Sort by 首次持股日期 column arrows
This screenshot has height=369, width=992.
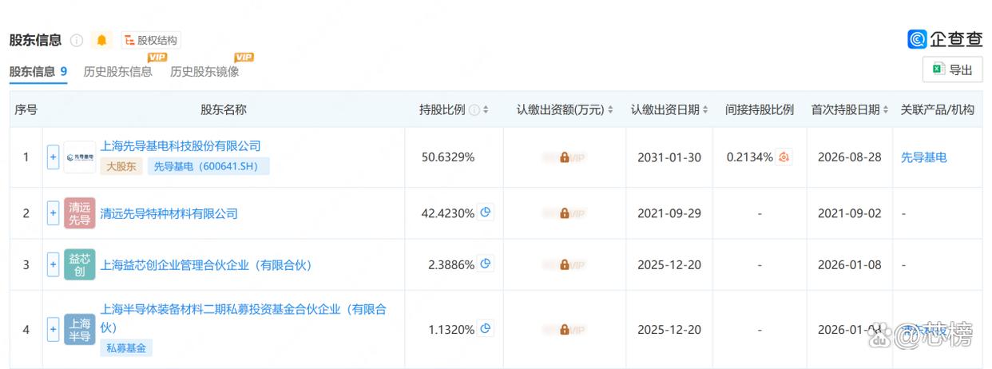tap(886, 110)
